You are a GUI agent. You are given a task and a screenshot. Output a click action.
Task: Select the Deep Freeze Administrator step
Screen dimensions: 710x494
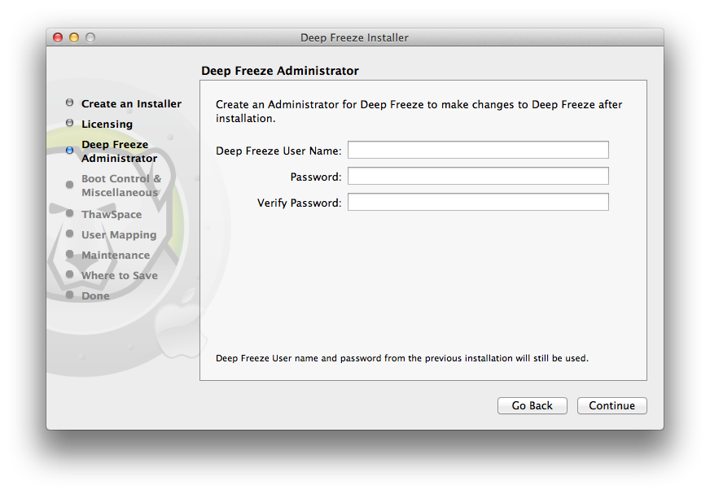pyautogui.click(x=119, y=151)
